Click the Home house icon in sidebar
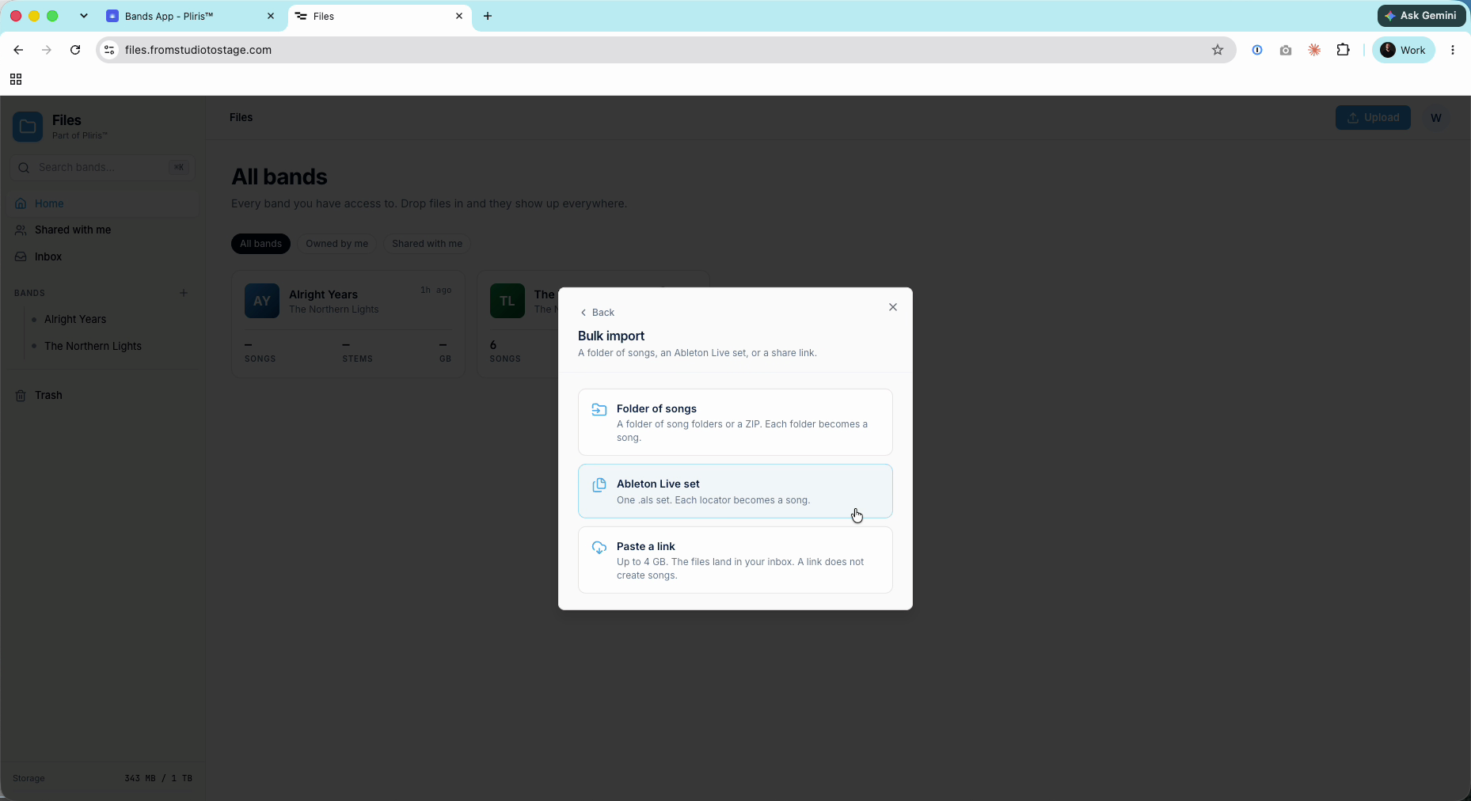The width and height of the screenshot is (1471, 801). [x=21, y=203]
